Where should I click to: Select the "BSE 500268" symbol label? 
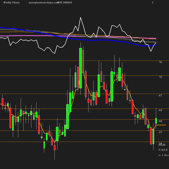coord(65,2)
